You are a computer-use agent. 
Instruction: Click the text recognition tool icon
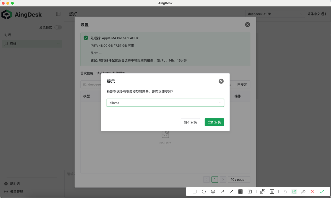click(x=272, y=192)
